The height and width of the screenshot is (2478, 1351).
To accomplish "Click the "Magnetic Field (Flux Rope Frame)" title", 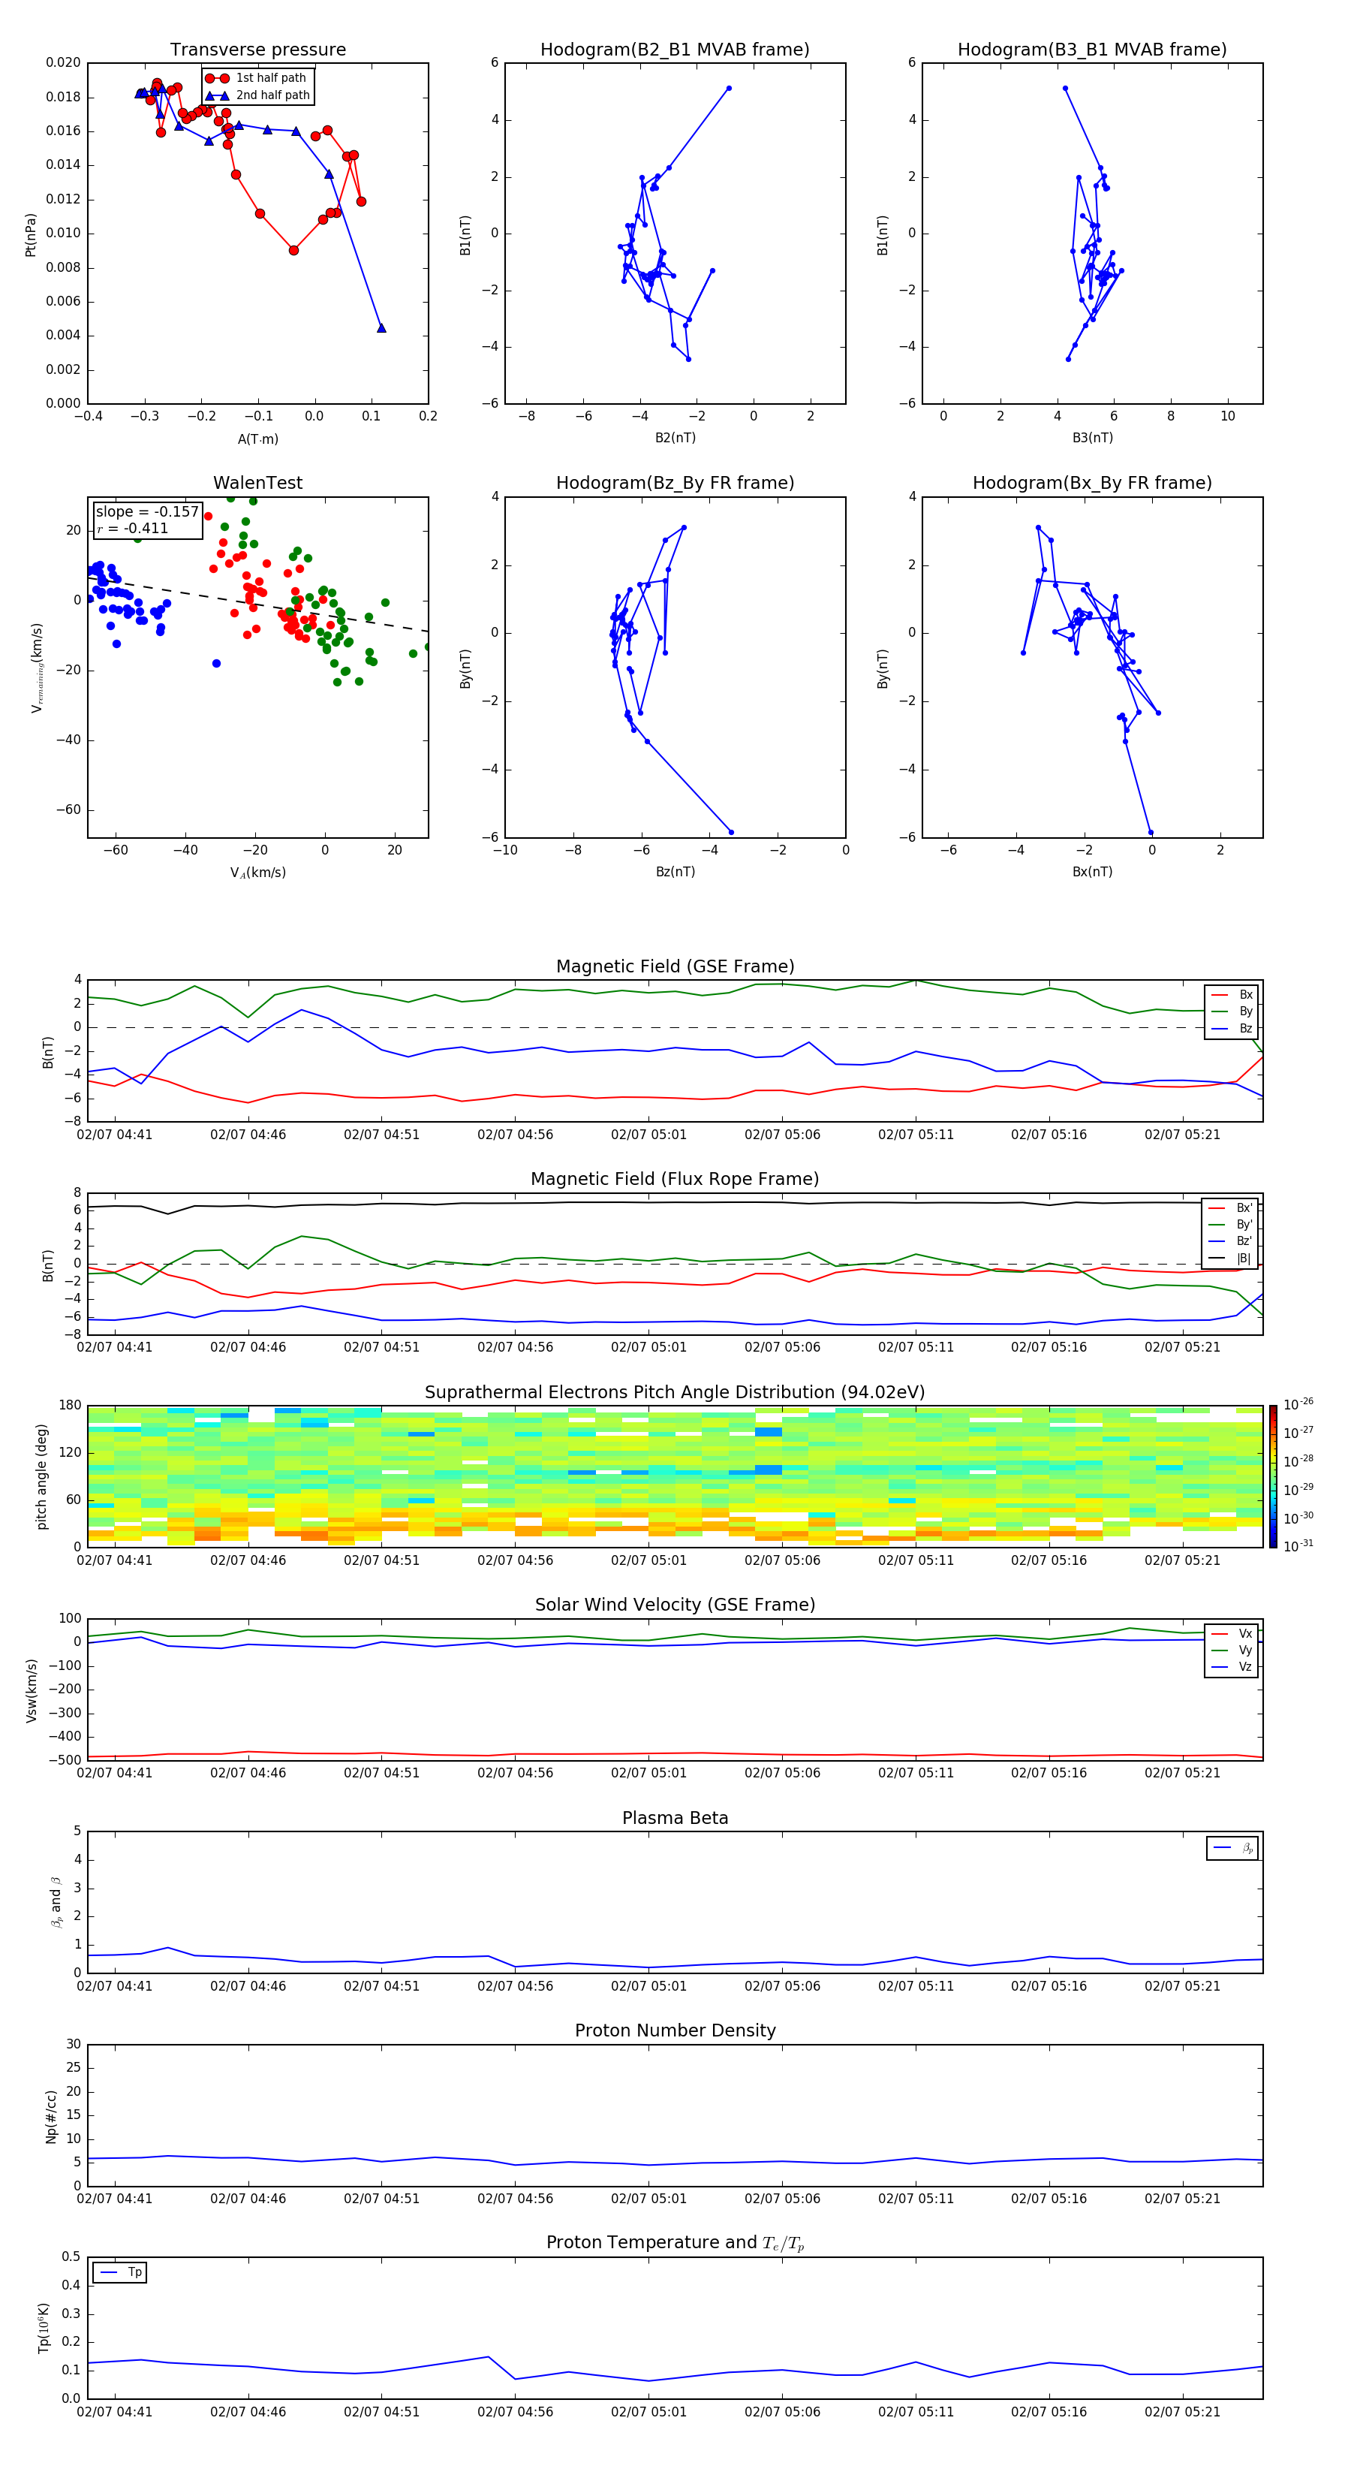I will click(675, 1180).
